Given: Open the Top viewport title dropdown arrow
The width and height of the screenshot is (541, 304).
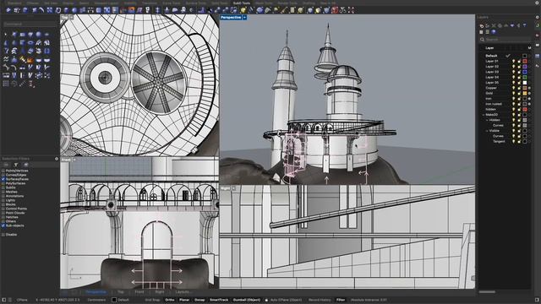Looking at the screenshot, I should point(71,17).
